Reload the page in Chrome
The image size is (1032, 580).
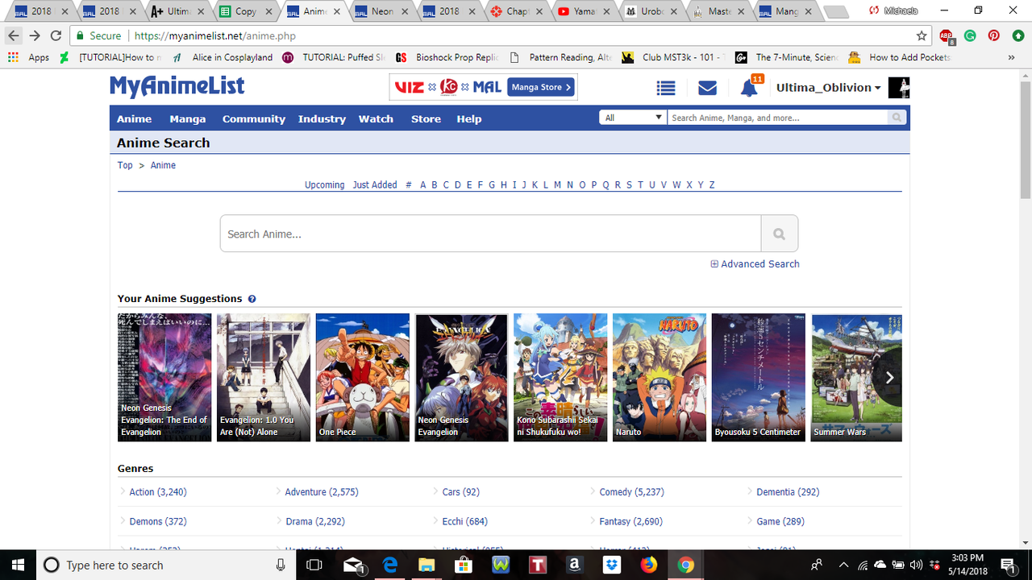(56, 35)
